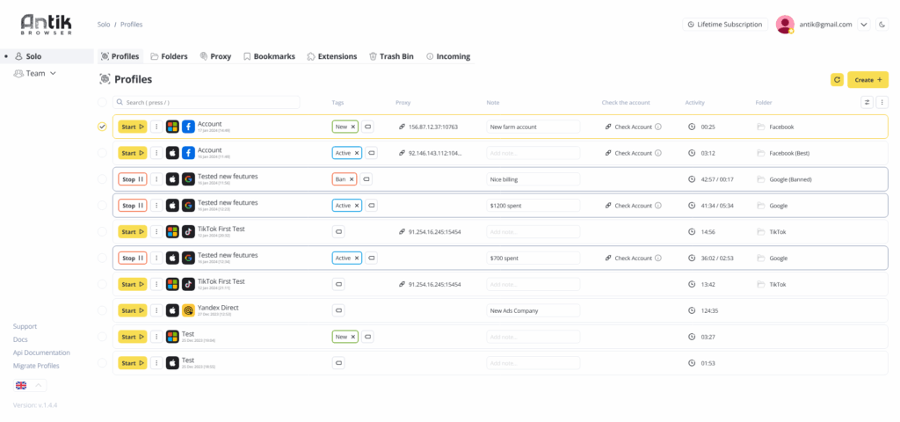The height and width of the screenshot is (422, 900).
Task: Edit the New Ads Company note field
Action: click(x=533, y=310)
